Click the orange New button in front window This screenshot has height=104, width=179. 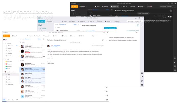6,36
